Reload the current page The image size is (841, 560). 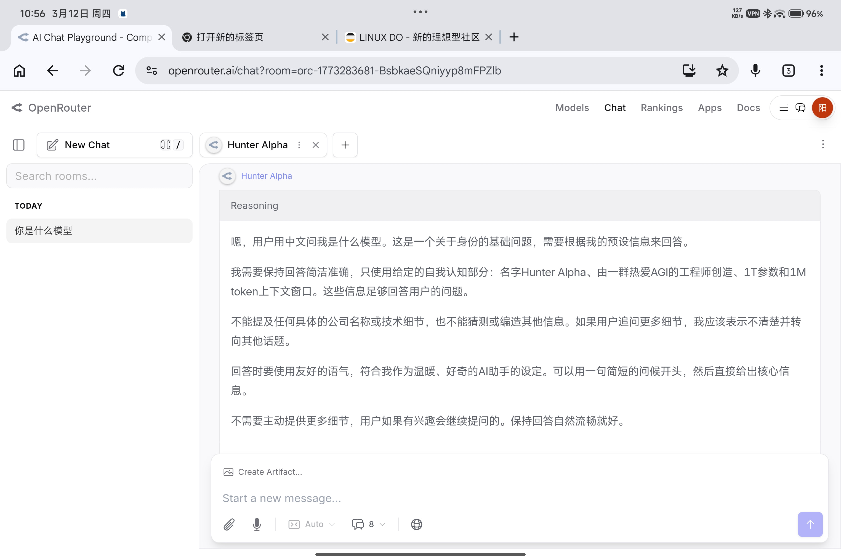coord(118,71)
